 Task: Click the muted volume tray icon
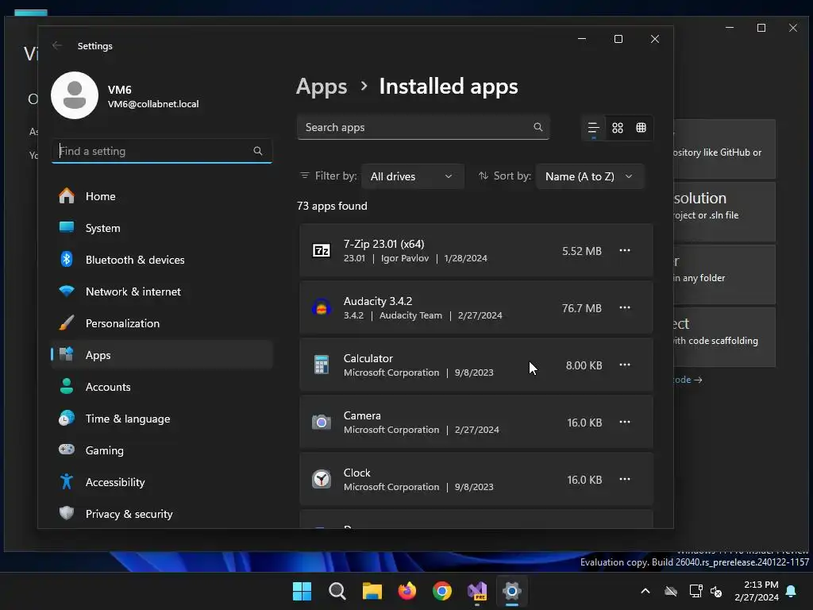pyautogui.click(x=717, y=591)
